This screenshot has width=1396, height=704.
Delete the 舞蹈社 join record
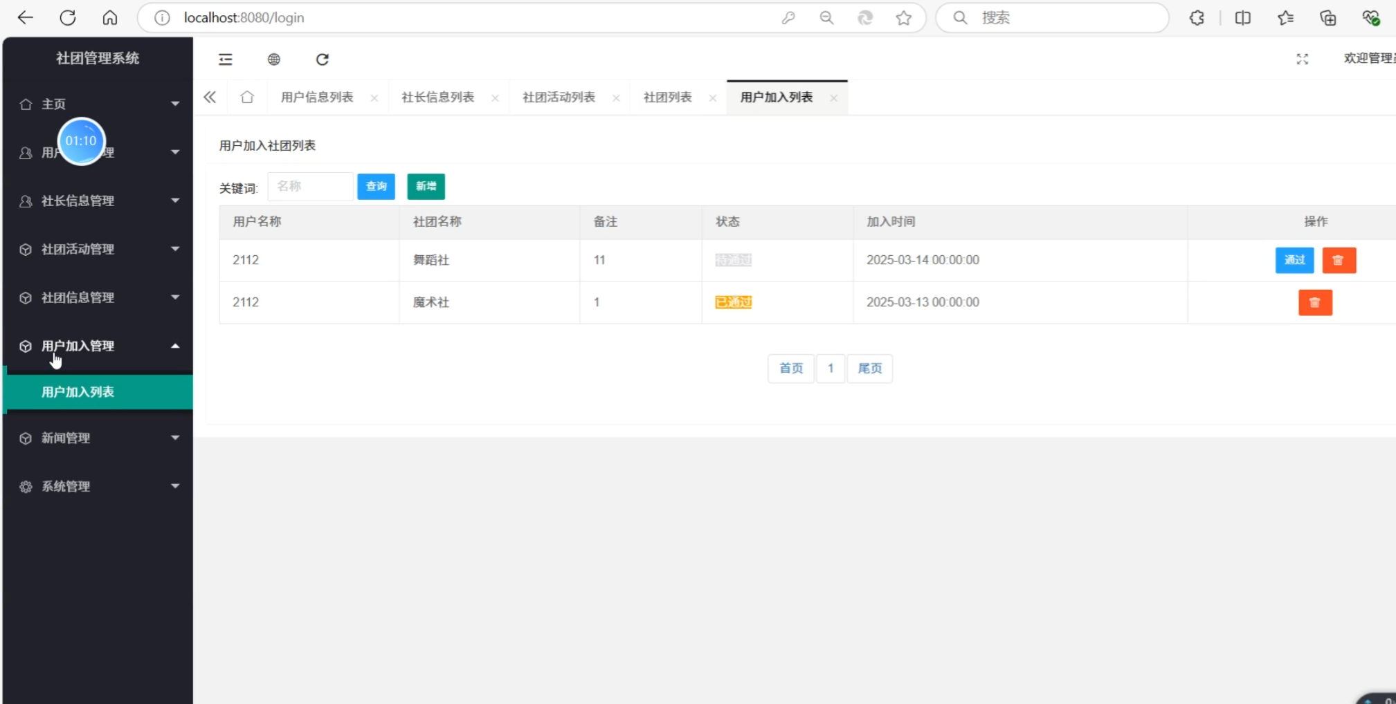pos(1339,261)
